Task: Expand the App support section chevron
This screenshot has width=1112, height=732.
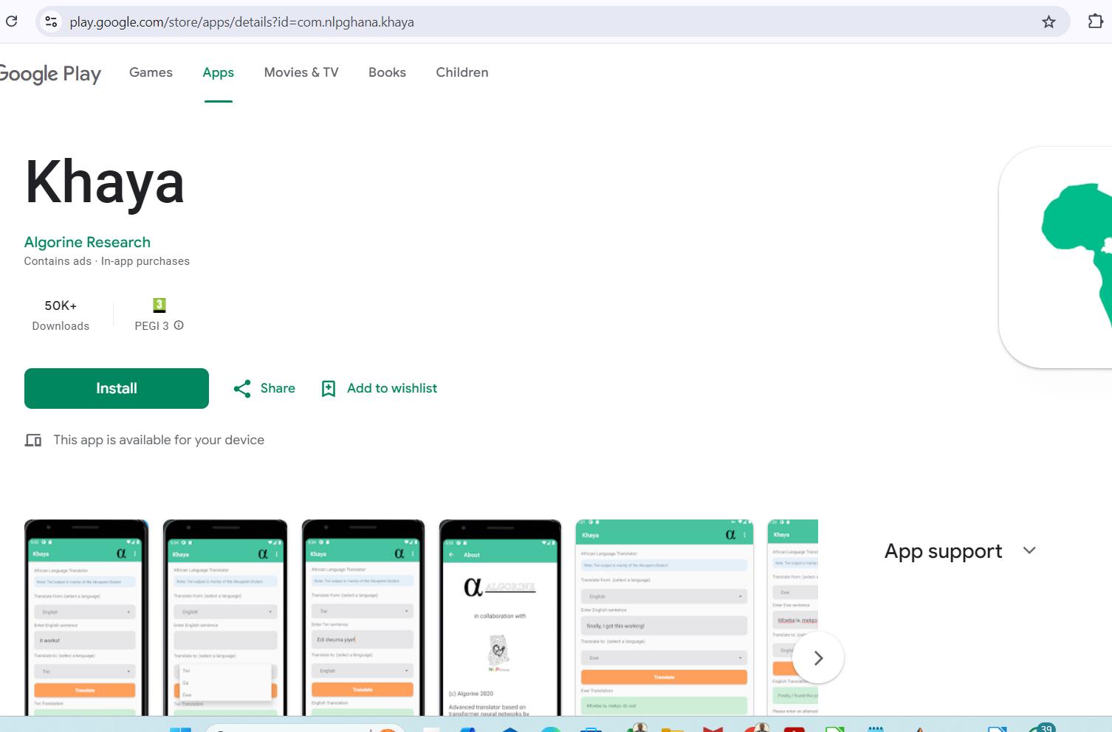Action: [x=1029, y=550]
